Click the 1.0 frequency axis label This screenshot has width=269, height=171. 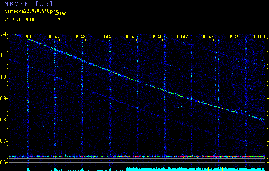(x=3, y=77)
